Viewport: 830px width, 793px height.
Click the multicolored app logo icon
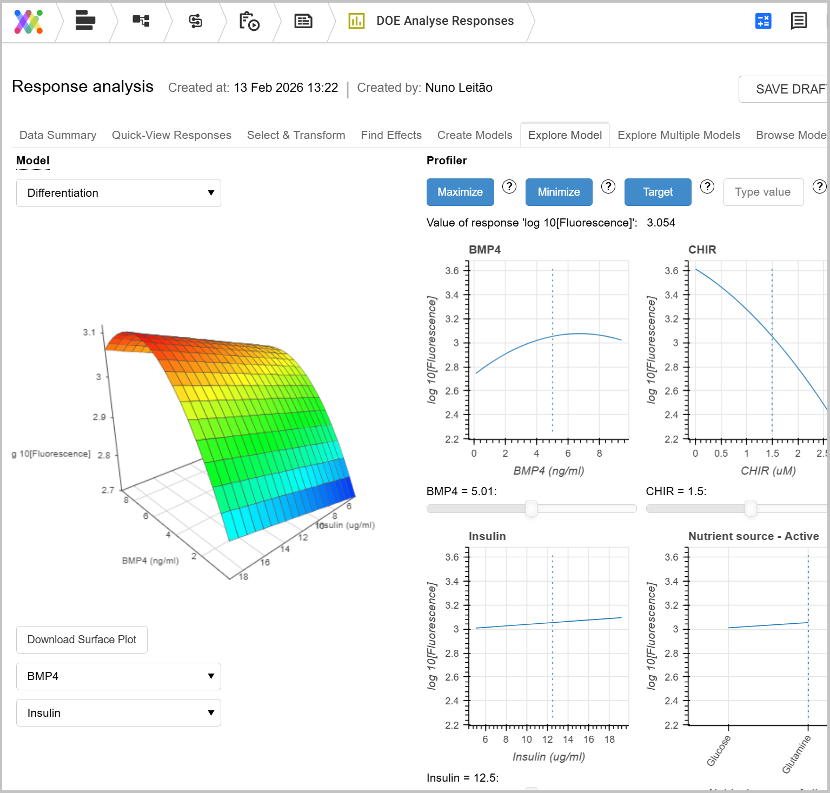(x=28, y=22)
